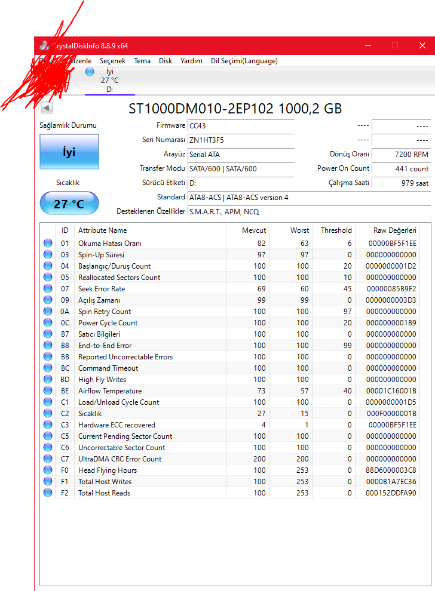
Task: Click the disk model title ST1000DM010-2EP102
Action: point(200,109)
